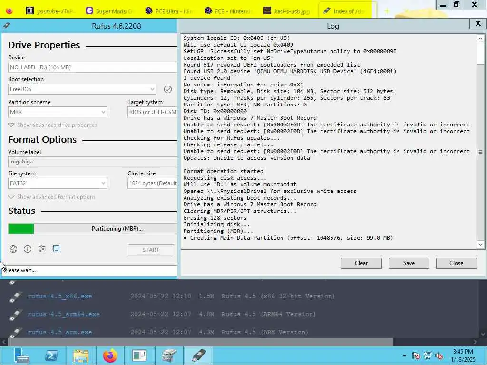Open the Boot selection FreeDOS dropdown

tap(82, 89)
